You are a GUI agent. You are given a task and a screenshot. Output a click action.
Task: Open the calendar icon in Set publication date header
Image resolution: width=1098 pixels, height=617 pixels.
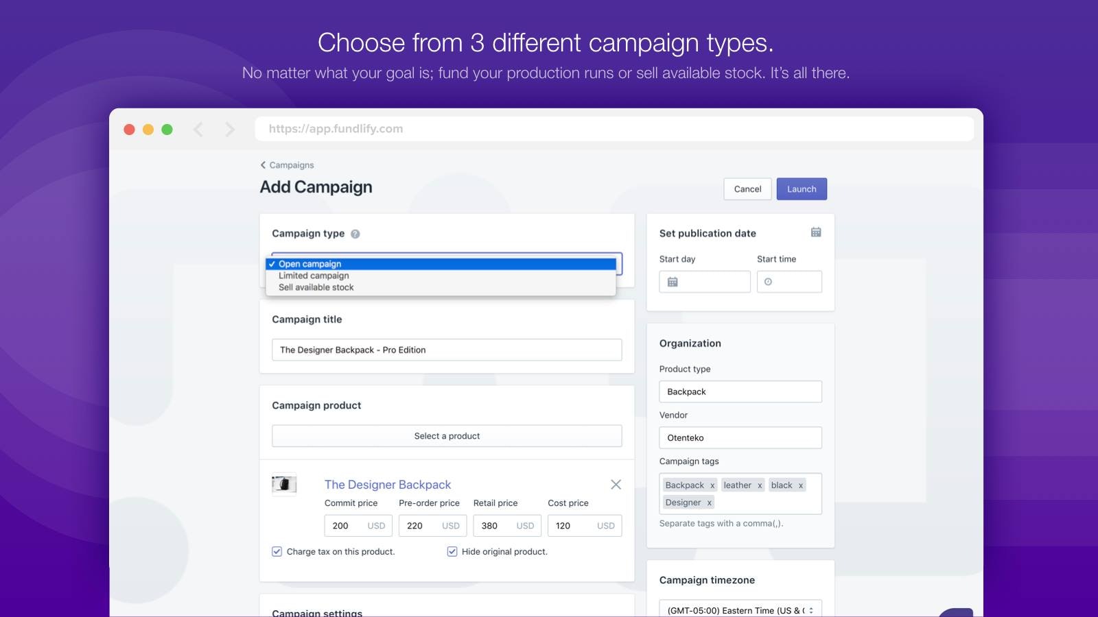click(x=815, y=232)
